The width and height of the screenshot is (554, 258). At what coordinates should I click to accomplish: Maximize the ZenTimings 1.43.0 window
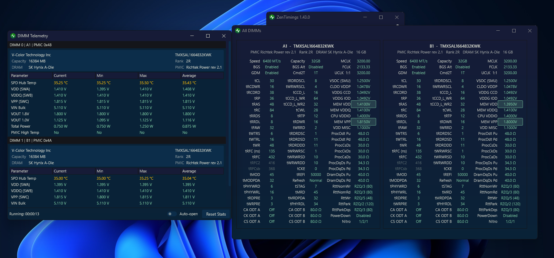[381, 17]
